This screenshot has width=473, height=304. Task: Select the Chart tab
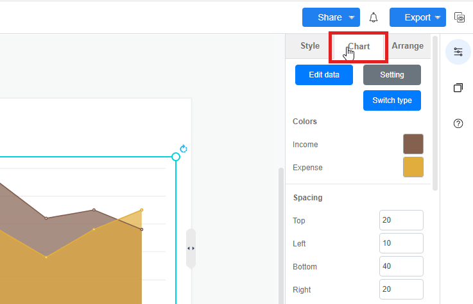pyautogui.click(x=358, y=47)
